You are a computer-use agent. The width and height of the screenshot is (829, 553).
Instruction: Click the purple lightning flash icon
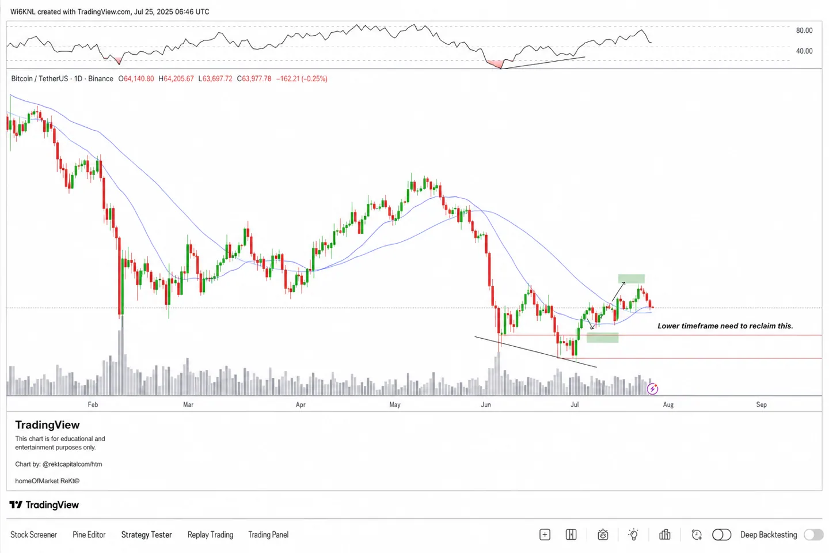(652, 389)
